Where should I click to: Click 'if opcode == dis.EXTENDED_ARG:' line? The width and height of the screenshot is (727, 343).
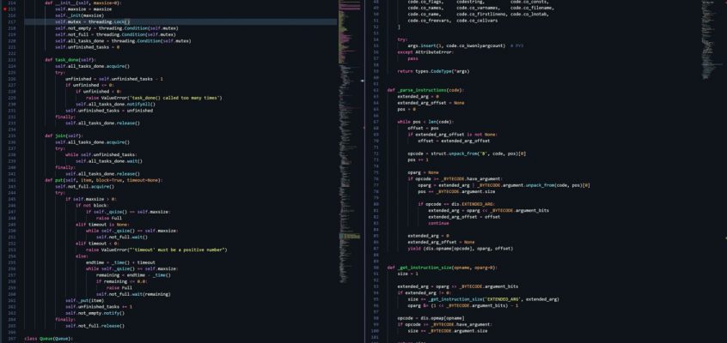click(x=456, y=204)
